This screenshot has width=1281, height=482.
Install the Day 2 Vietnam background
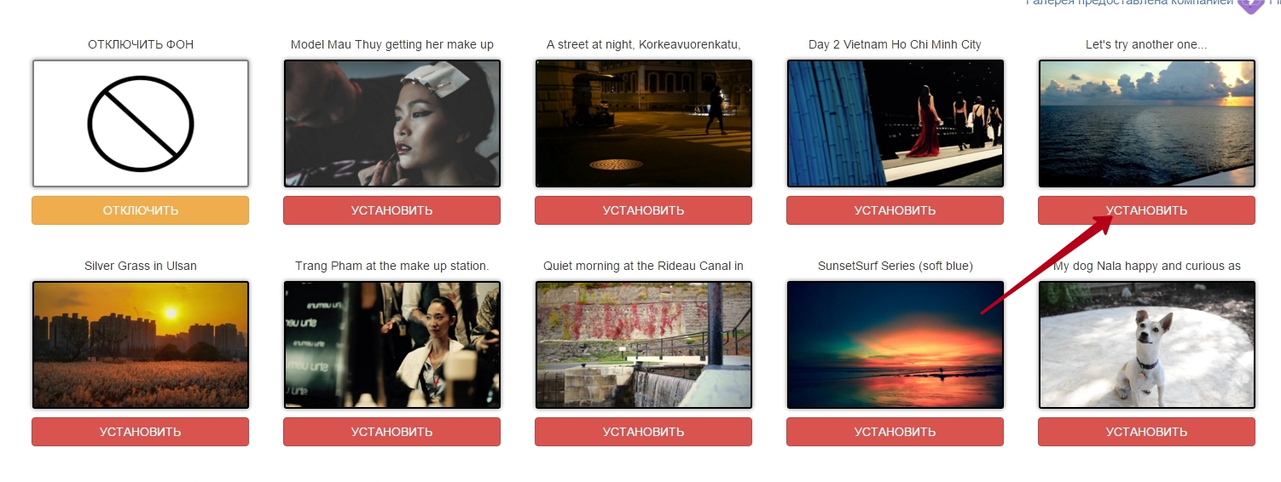click(896, 210)
